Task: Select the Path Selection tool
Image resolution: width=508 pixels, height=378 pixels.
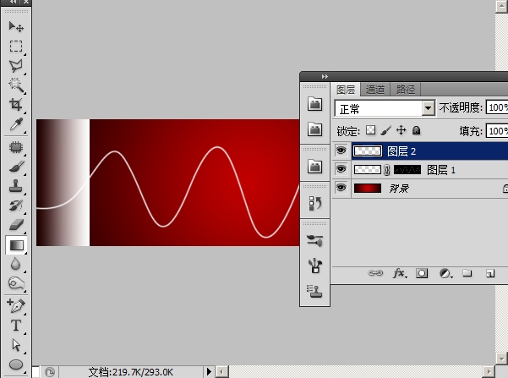Action: [x=16, y=345]
